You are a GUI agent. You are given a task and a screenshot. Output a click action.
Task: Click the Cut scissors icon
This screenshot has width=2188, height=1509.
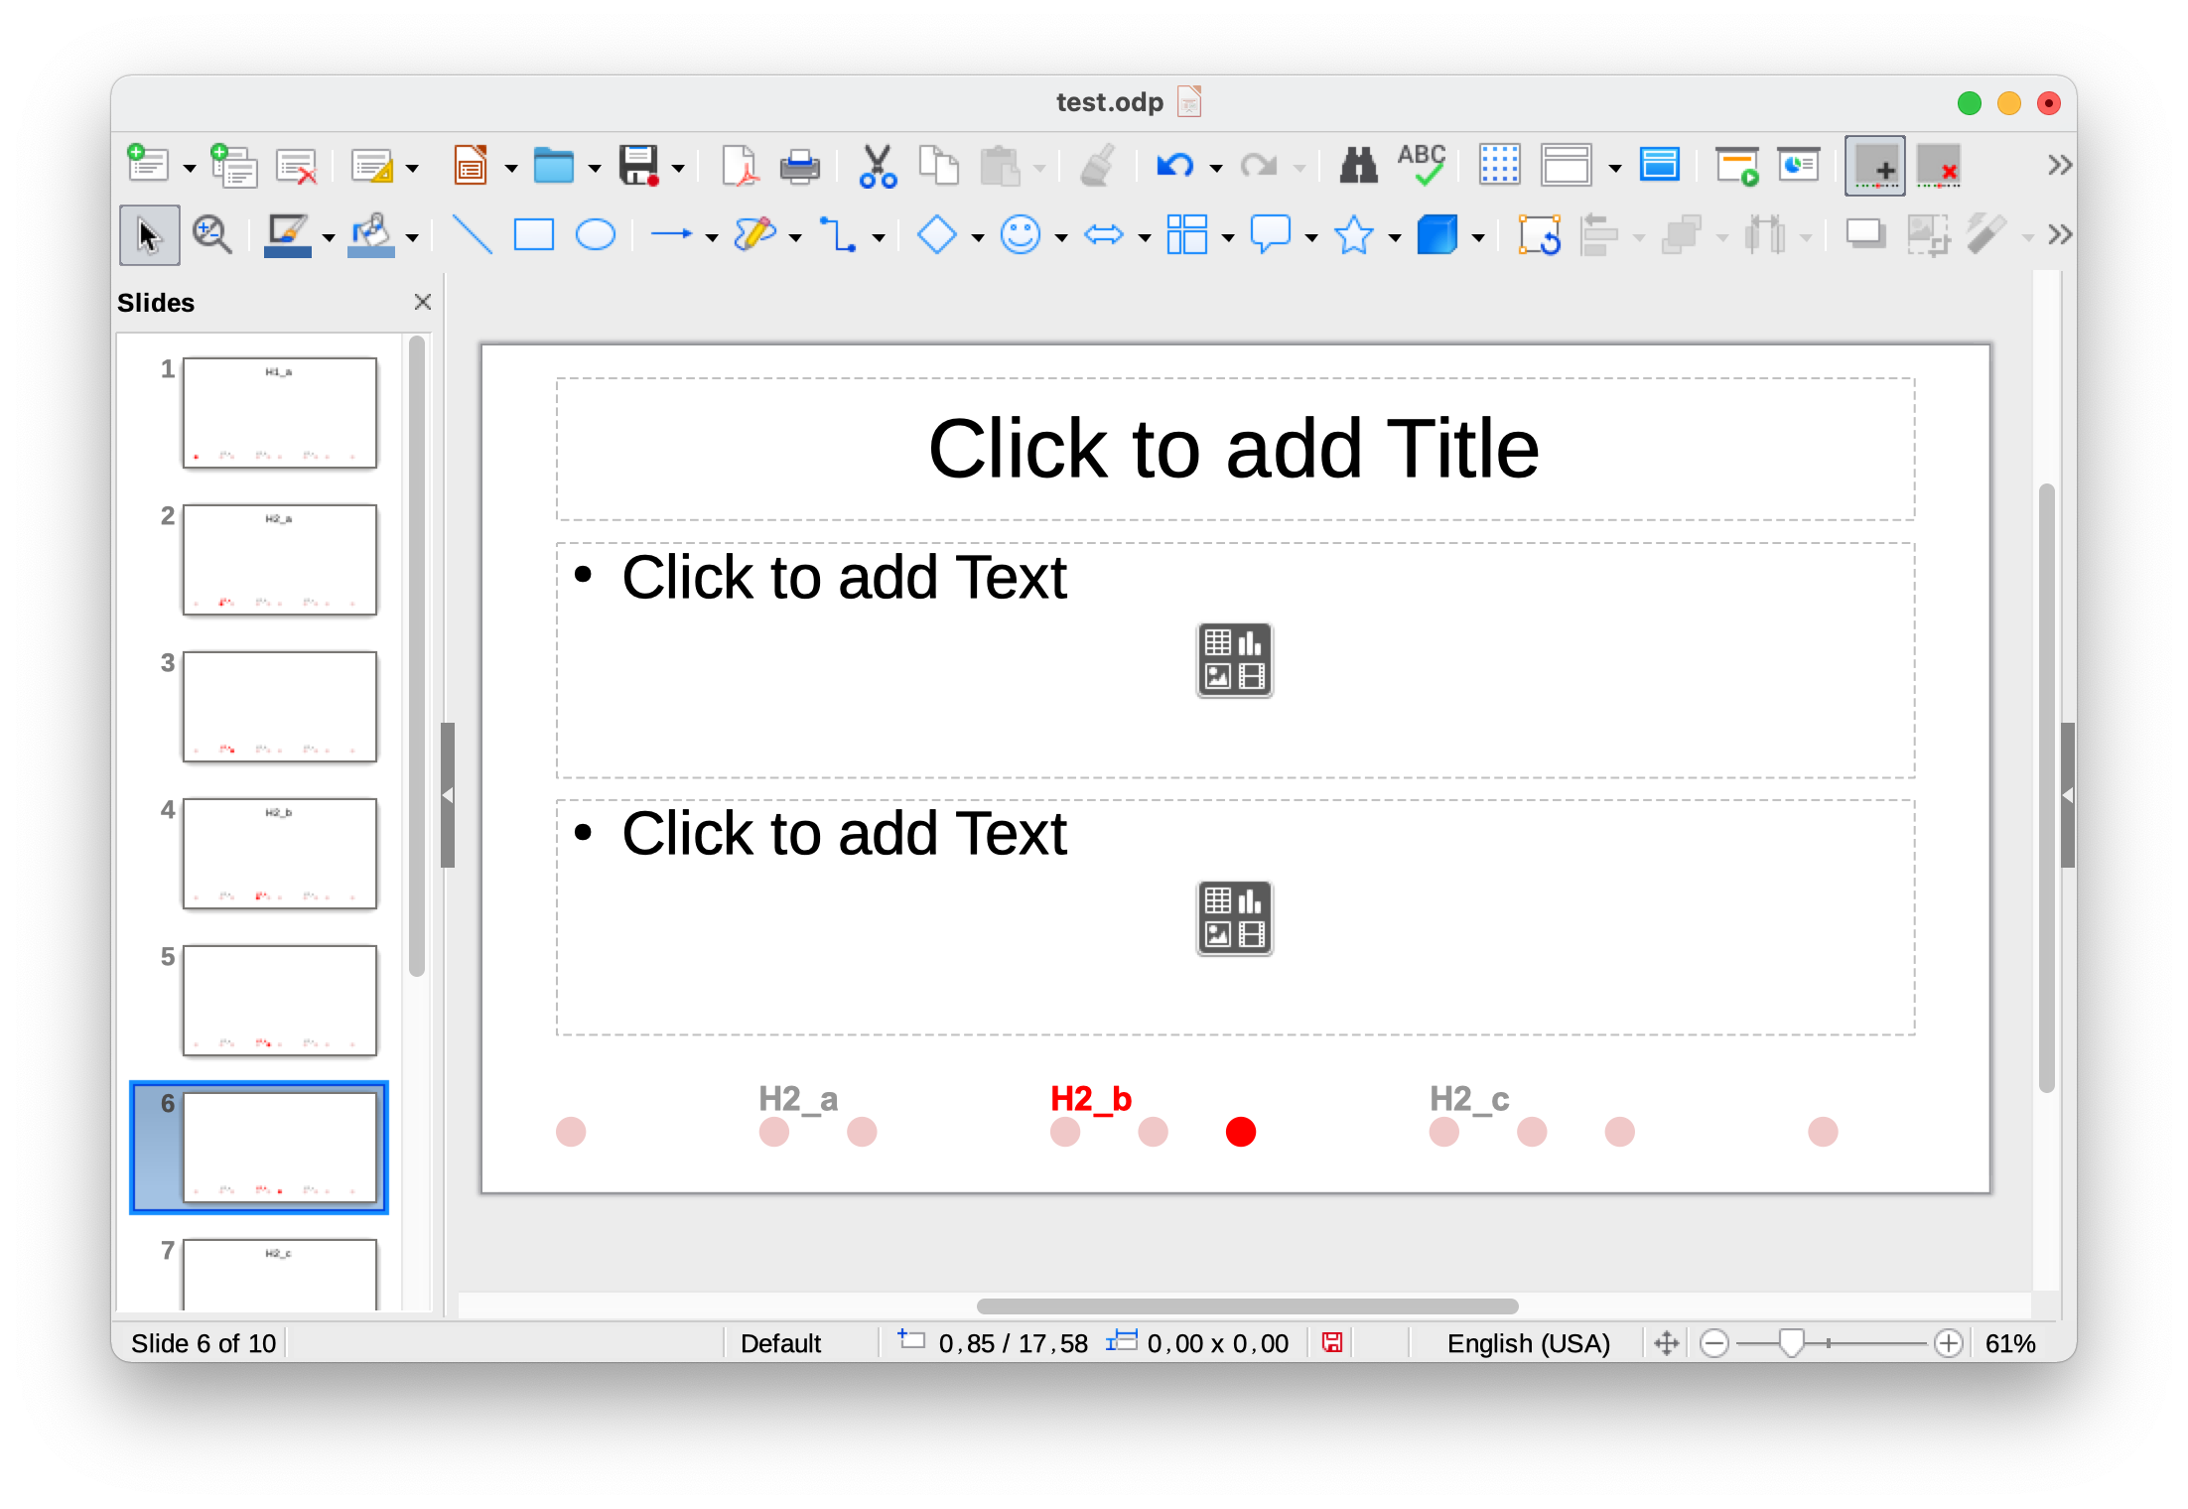pos(878,166)
